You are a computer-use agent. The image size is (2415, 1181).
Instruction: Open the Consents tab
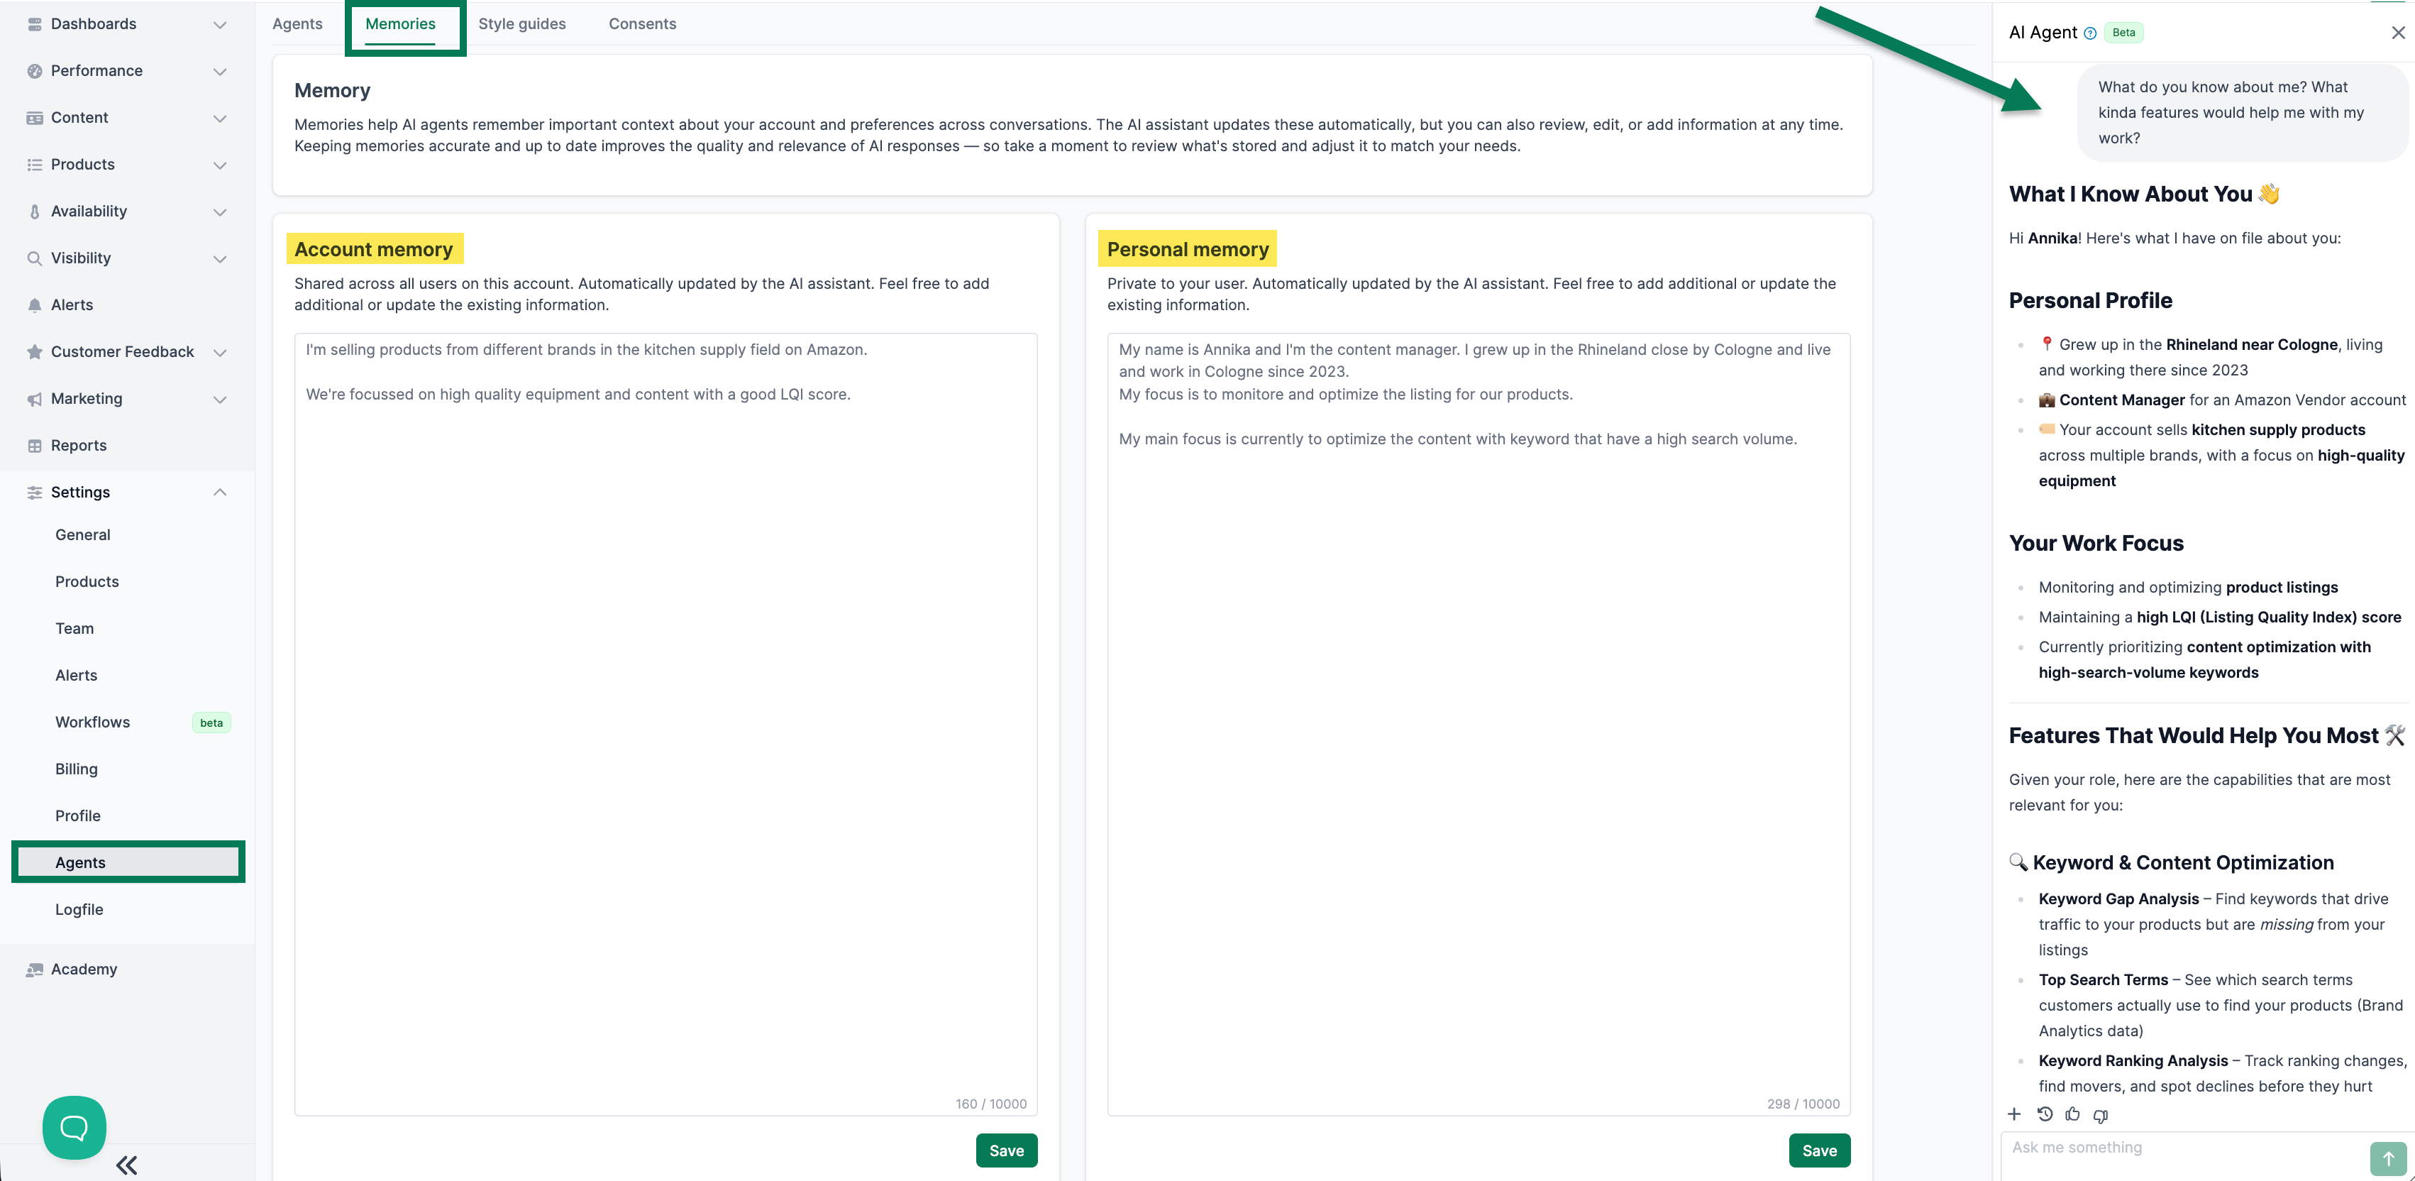click(x=642, y=24)
